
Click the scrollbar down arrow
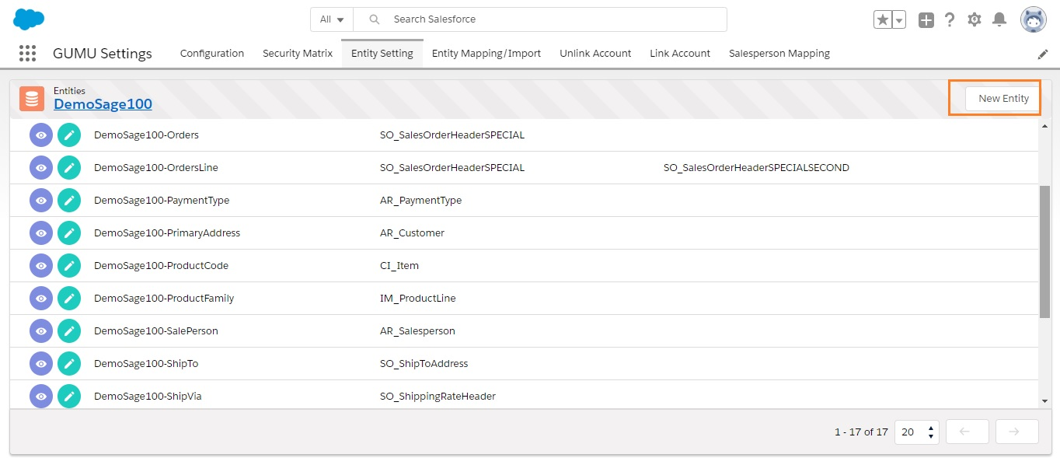coord(1044,401)
